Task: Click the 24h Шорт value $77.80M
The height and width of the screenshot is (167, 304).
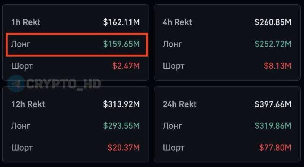Action: pyautogui.click(x=275, y=148)
